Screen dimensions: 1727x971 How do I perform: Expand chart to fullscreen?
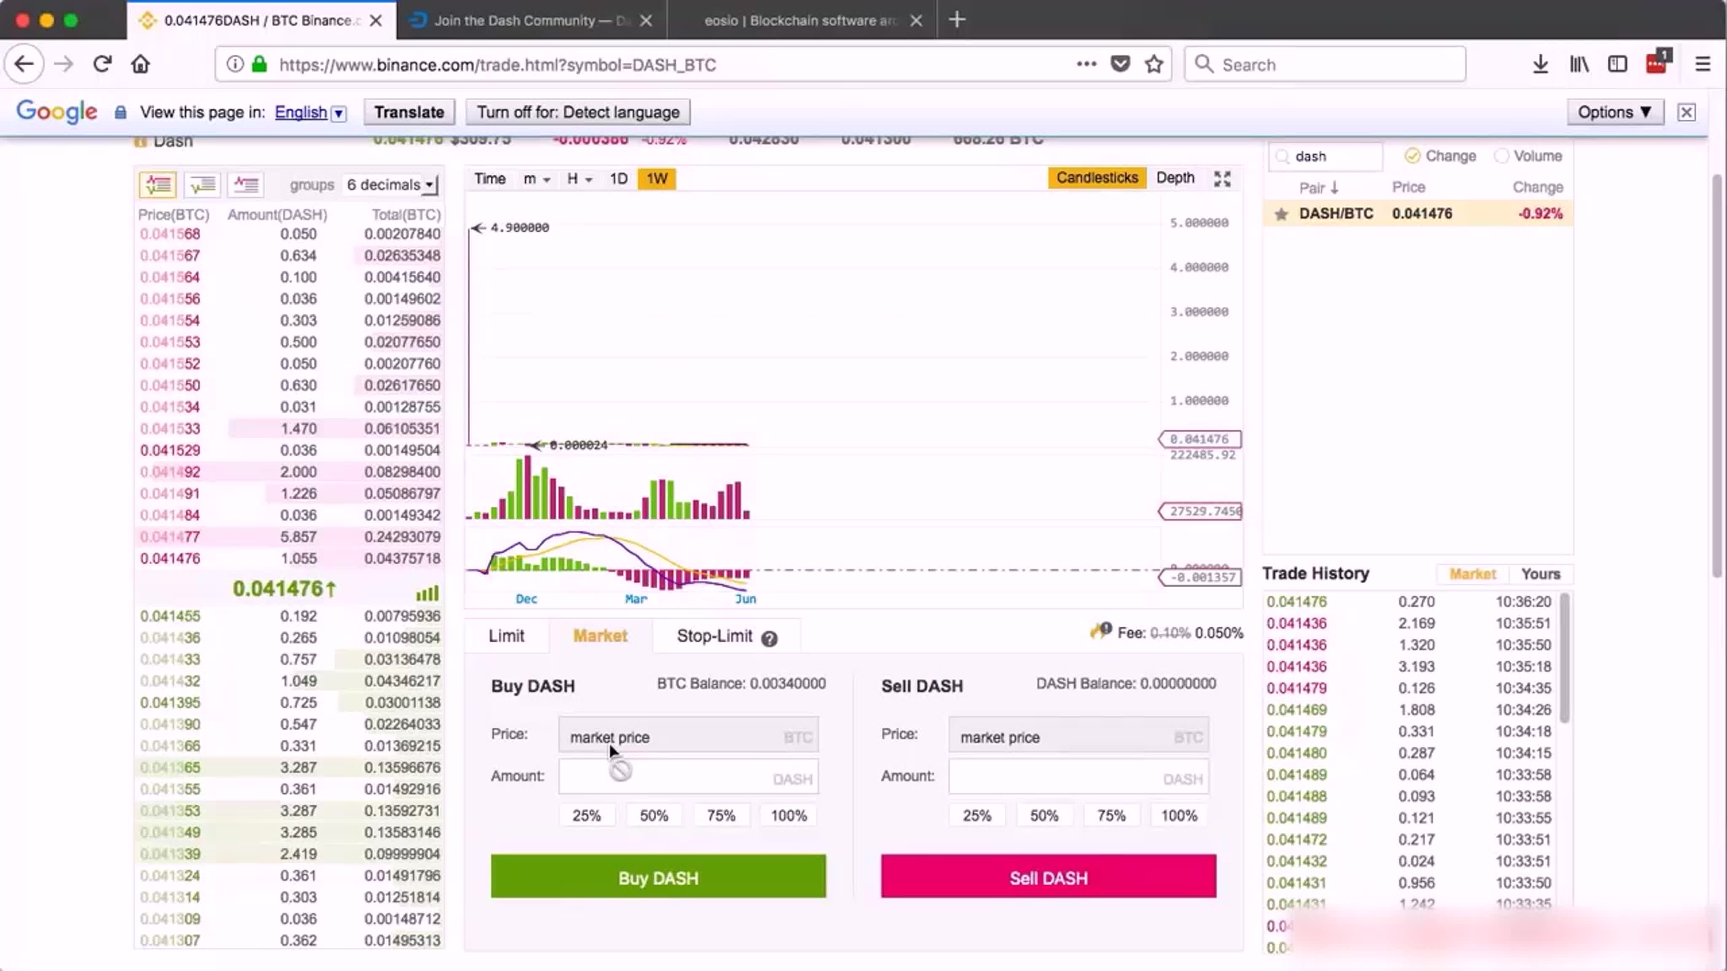(1221, 178)
